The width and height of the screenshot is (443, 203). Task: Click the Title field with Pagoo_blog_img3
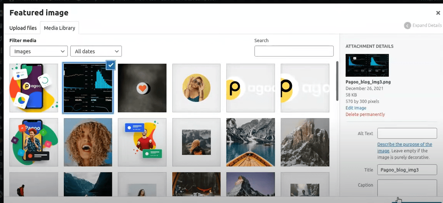407,170
